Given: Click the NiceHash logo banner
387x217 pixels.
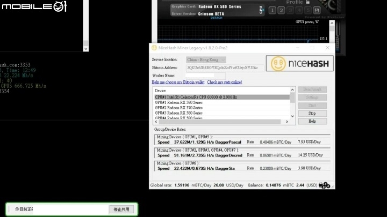Looking at the screenshot, I should 299,63.
